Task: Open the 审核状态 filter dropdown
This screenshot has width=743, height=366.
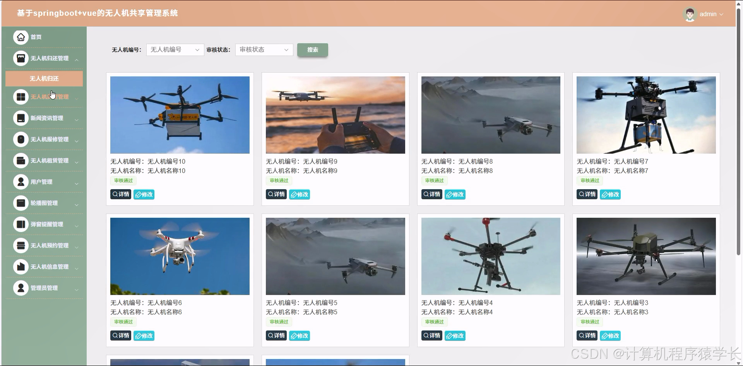Action: pyautogui.click(x=264, y=50)
